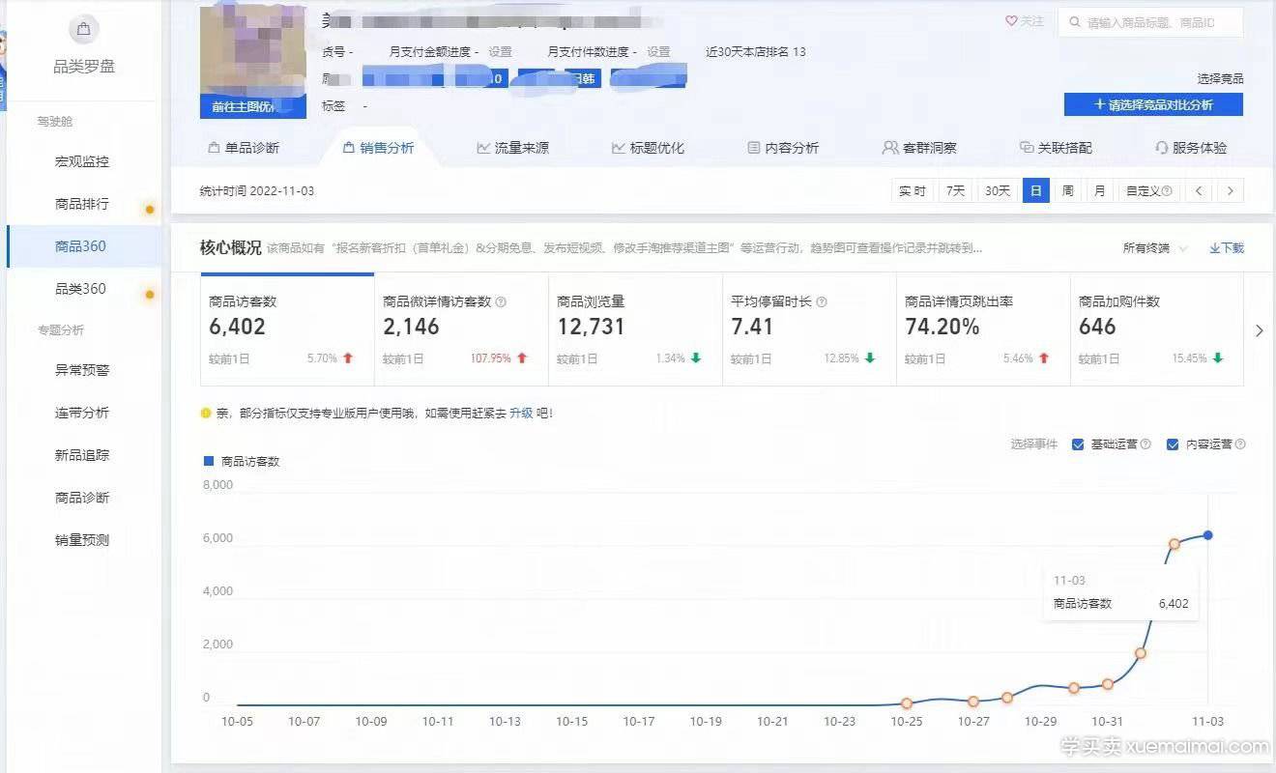Click the orange dot beside 品类360
This screenshot has width=1276, height=773.
150,294
